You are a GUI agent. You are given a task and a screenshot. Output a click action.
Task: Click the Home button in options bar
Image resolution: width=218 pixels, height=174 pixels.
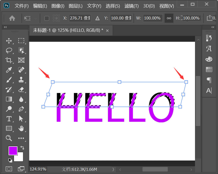click(x=12, y=18)
